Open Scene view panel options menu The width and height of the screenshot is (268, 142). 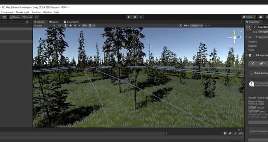[x=242, y=22]
